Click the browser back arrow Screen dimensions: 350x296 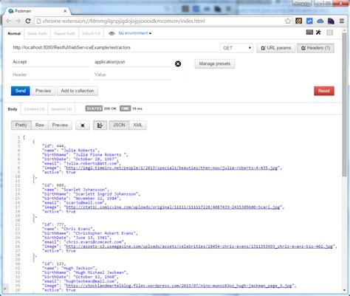tap(9, 21)
